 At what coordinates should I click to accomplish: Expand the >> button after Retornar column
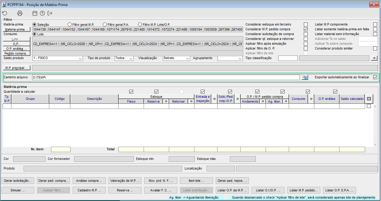point(191,101)
